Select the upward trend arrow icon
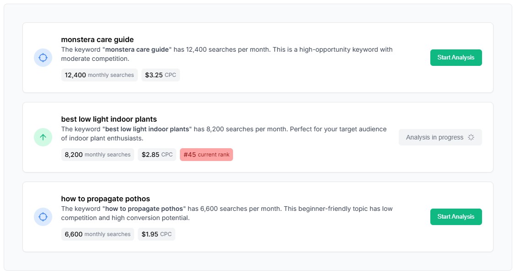515x274 pixels. (43, 137)
